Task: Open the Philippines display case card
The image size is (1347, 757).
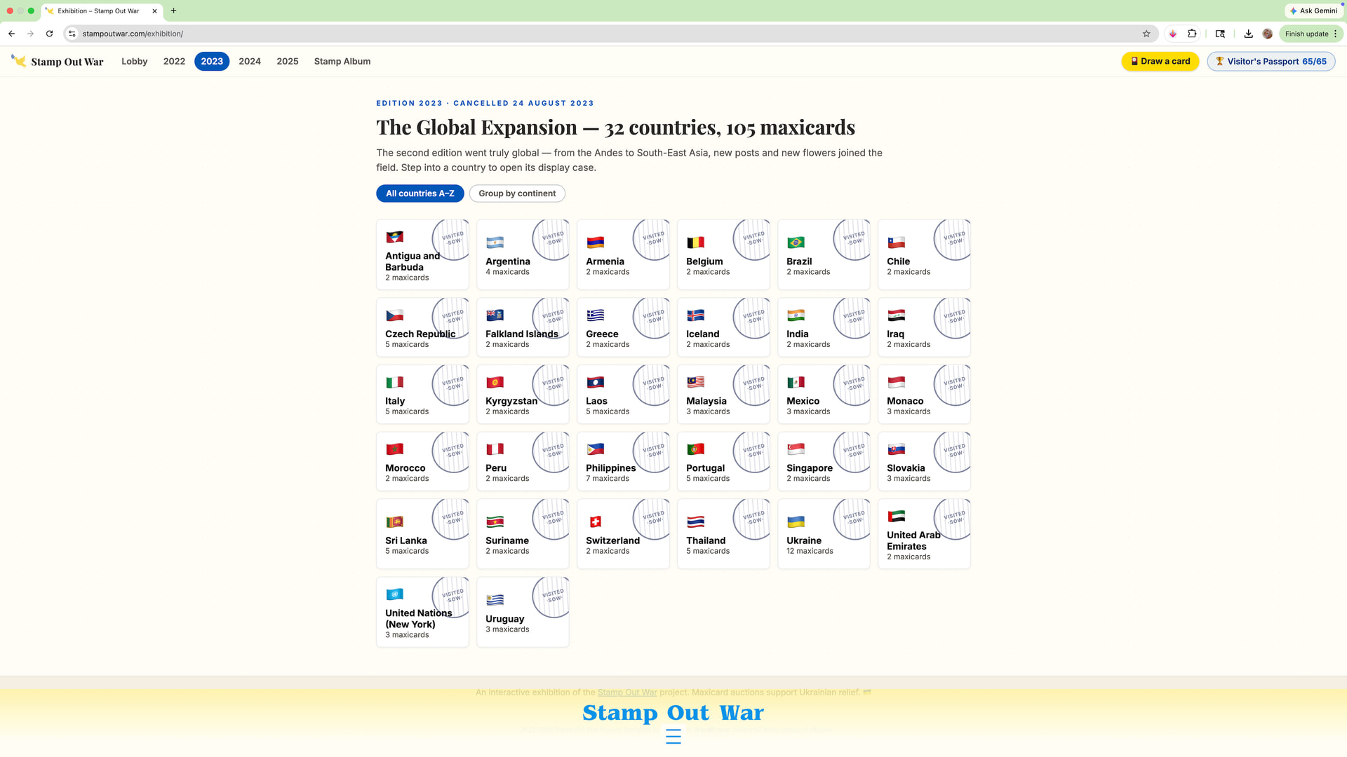Action: click(623, 461)
